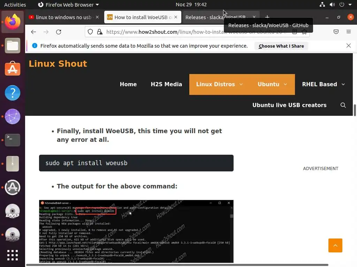Switch to 'linux to windows no usb' tab
Viewport: 357px width, 267px height.
[x=64, y=17]
